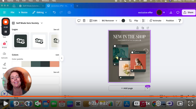Open the Canva hamburger menu
The height and width of the screenshot is (109, 196).
4,12
